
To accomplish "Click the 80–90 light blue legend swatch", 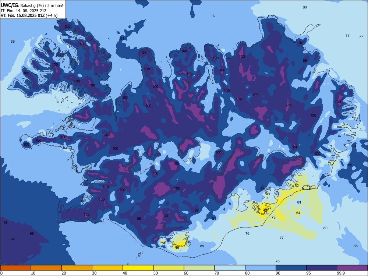I will 261,268.
